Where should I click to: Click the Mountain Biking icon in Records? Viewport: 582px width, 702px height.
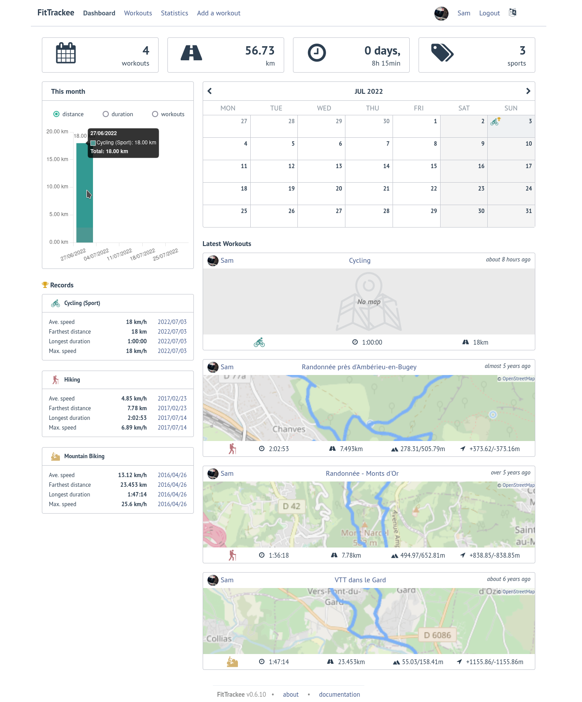pyautogui.click(x=56, y=456)
